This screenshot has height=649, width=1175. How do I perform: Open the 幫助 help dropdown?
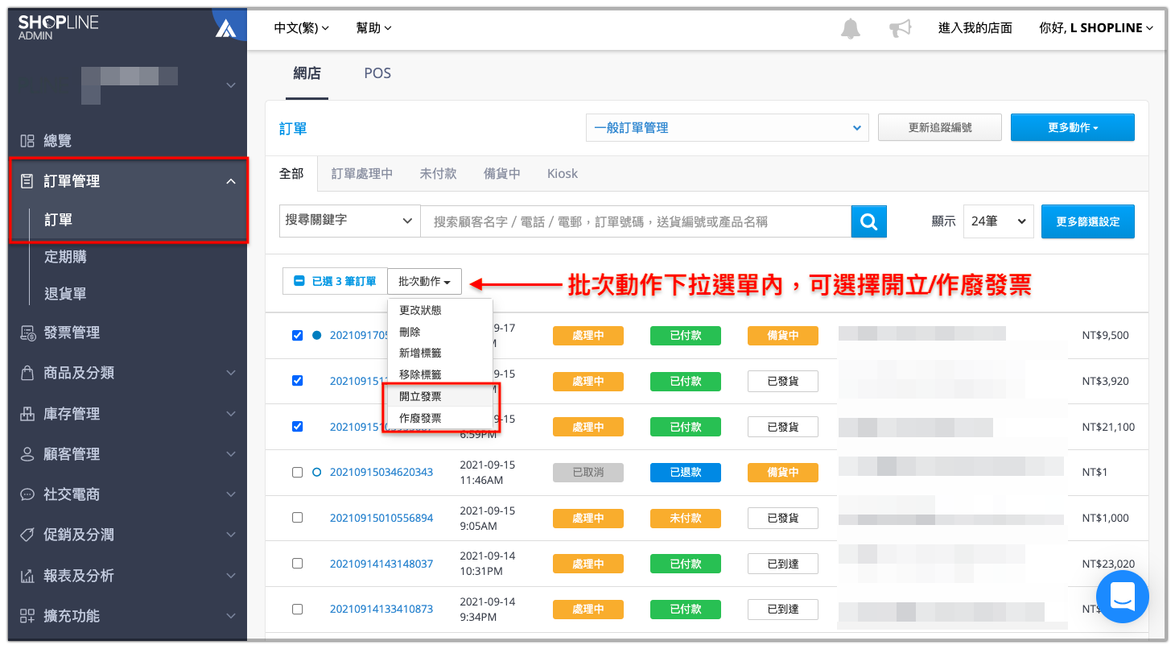tap(373, 28)
